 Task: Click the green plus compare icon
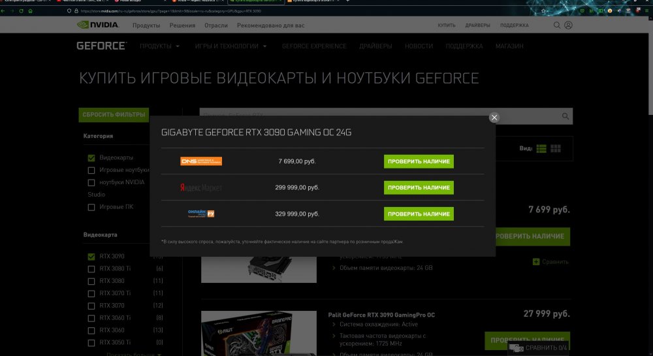536,262
